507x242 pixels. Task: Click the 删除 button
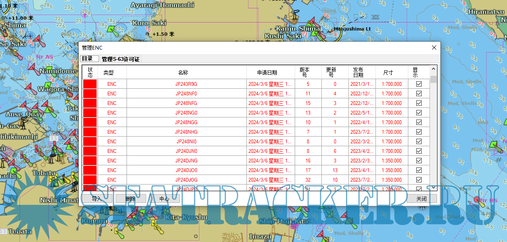(131, 199)
